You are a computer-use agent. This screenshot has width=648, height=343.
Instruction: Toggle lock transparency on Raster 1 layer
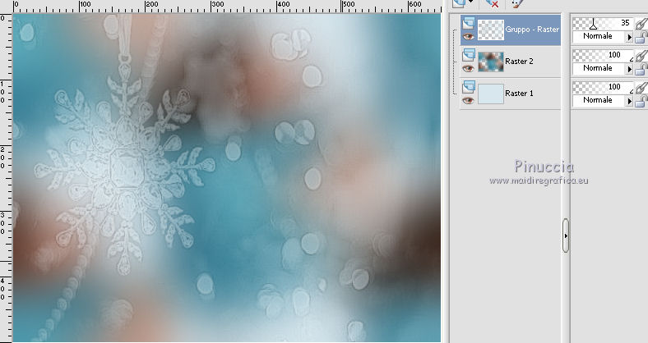coord(641,102)
